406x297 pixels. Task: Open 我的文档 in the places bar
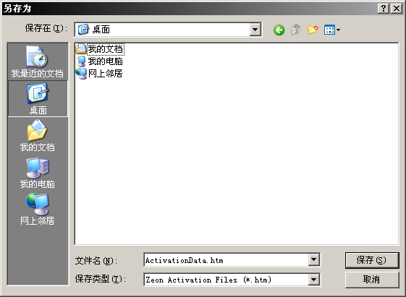(38, 136)
